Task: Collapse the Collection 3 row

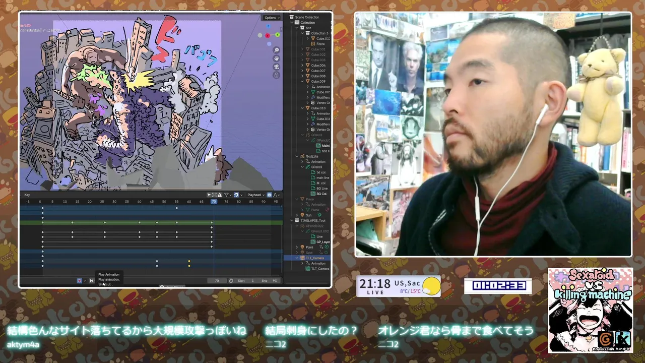Action: coord(302,33)
